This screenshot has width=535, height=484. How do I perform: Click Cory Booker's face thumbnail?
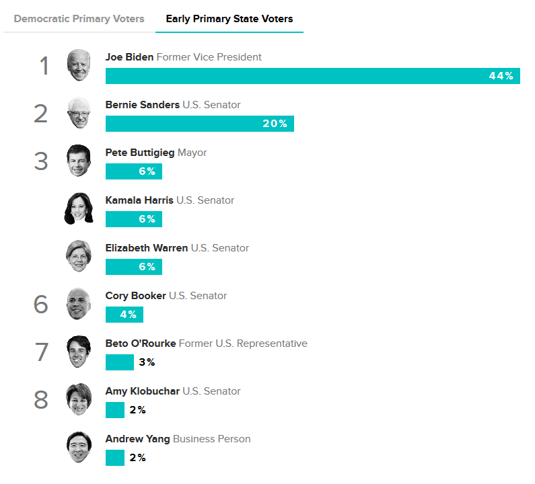pyautogui.click(x=79, y=304)
